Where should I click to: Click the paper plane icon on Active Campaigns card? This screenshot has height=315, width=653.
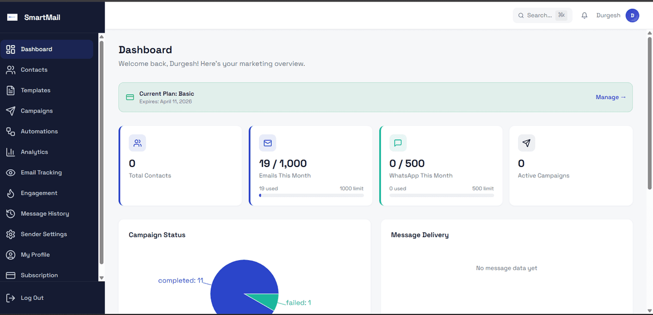(526, 143)
